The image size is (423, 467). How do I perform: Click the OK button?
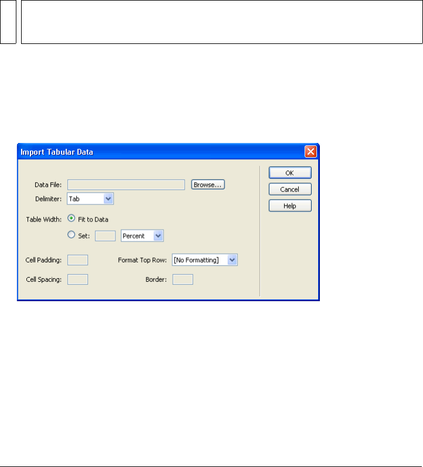[290, 173]
